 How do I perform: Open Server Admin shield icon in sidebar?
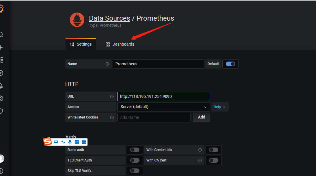pos(1,111)
